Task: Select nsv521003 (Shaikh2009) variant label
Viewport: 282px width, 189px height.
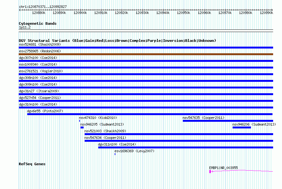Action: coord(105,131)
